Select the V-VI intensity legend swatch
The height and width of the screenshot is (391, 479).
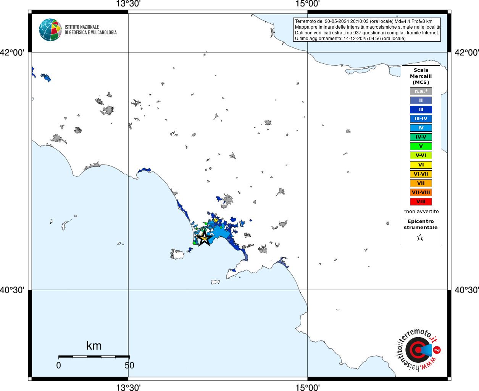point(421,155)
